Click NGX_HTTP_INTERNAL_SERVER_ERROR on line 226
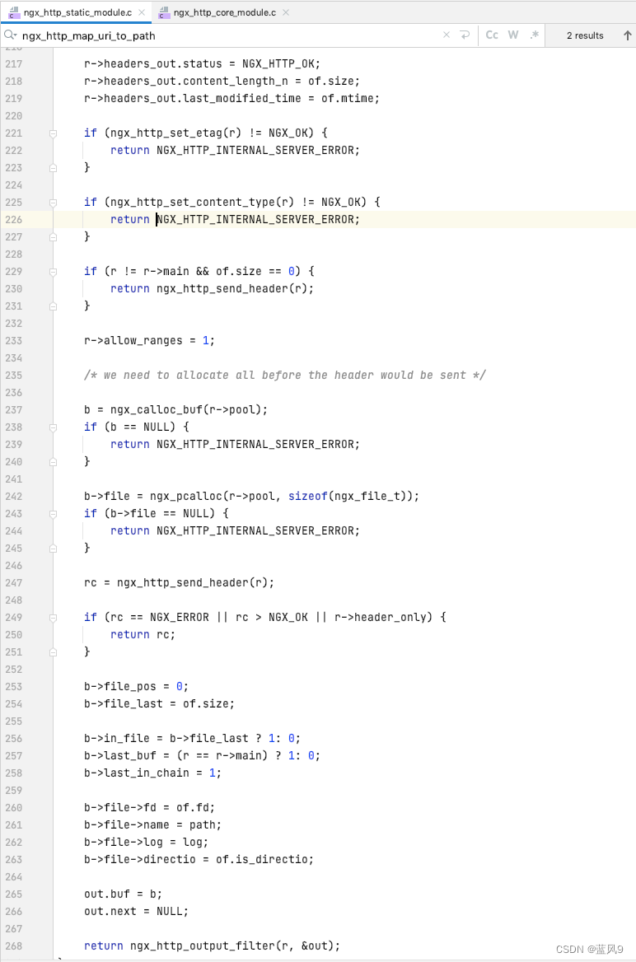The height and width of the screenshot is (962, 636). (255, 220)
